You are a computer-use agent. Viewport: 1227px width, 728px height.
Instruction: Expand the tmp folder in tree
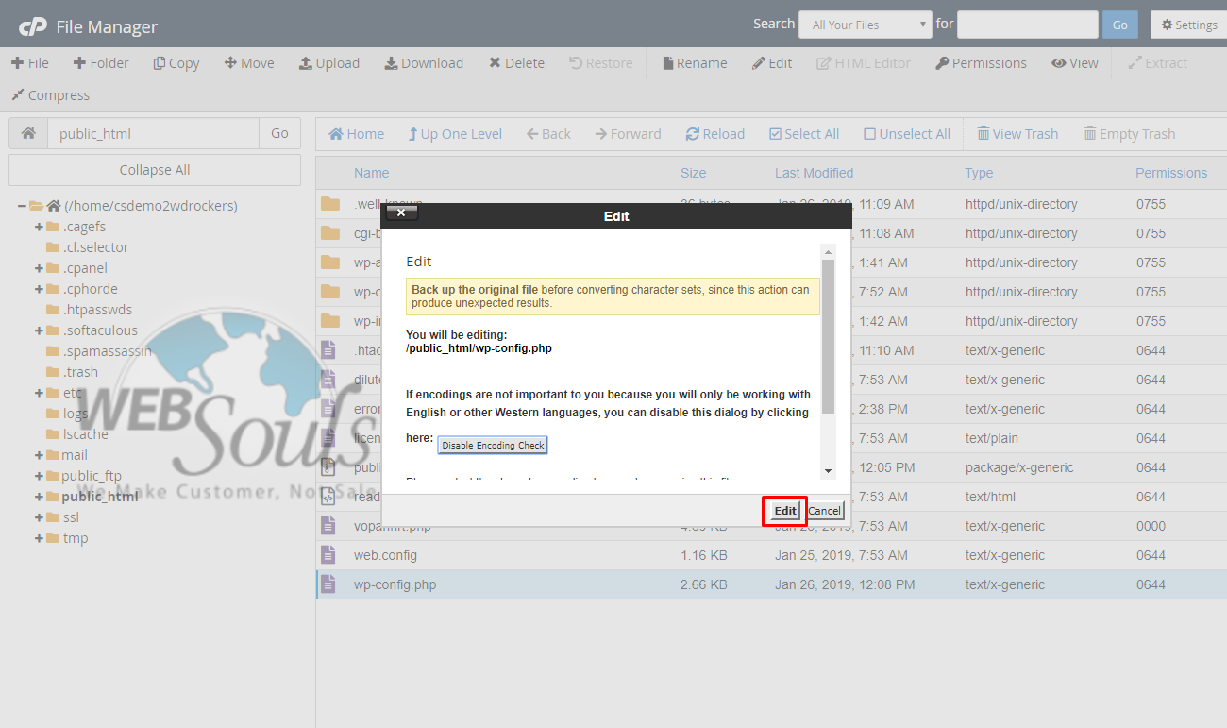coord(40,538)
